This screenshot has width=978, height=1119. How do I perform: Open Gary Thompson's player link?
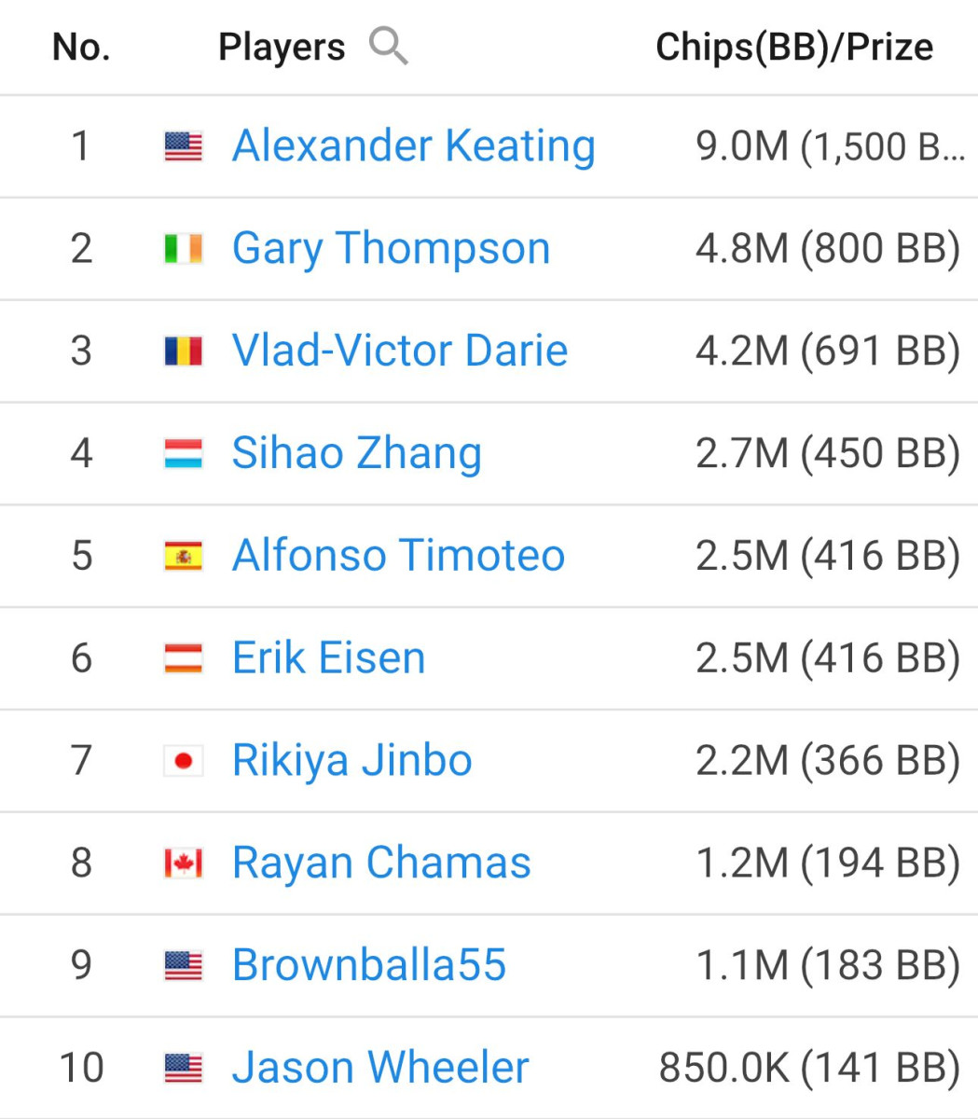392,249
